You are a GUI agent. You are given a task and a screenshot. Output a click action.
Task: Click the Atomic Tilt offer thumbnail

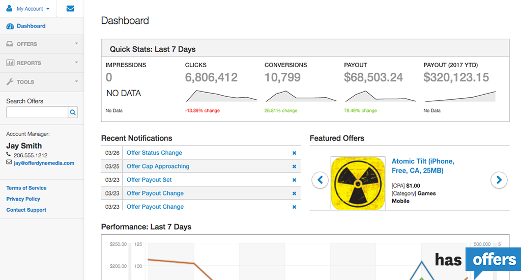(x=358, y=183)
